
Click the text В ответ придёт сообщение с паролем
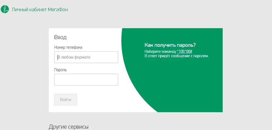[x=177, y=56]
